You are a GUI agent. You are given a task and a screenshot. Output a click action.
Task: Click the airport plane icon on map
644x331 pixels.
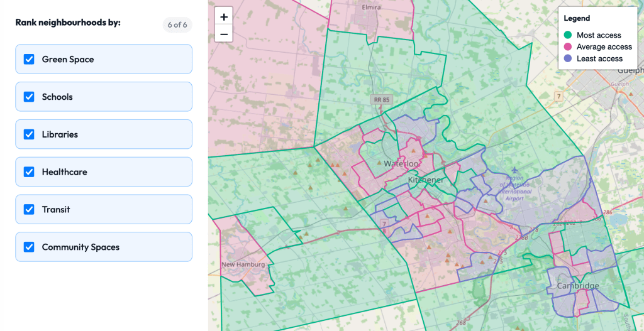click(514, 170)
